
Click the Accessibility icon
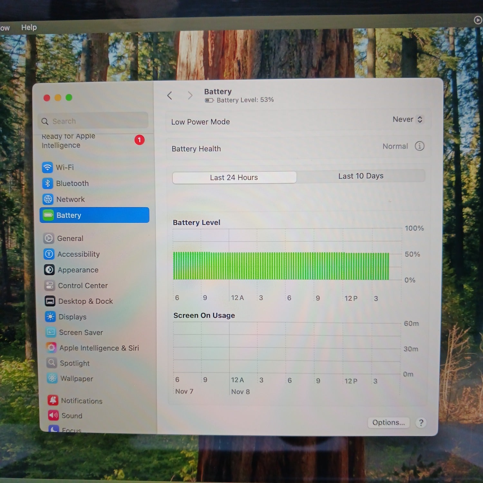coord(49,254)
